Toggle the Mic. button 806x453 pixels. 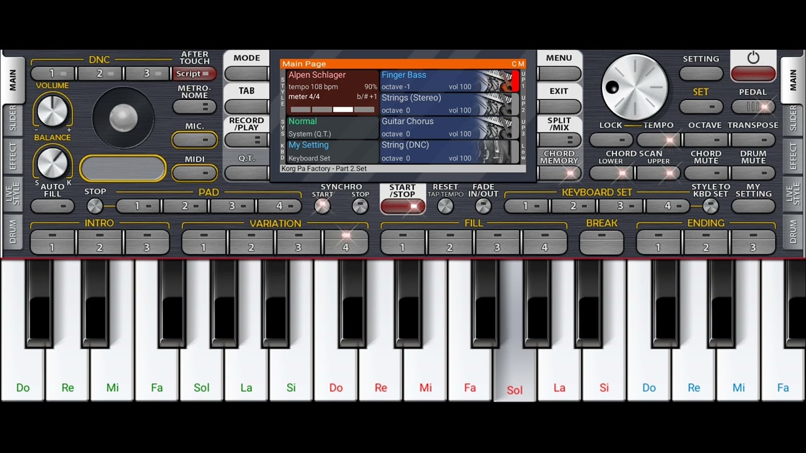[x=195, y=140]
